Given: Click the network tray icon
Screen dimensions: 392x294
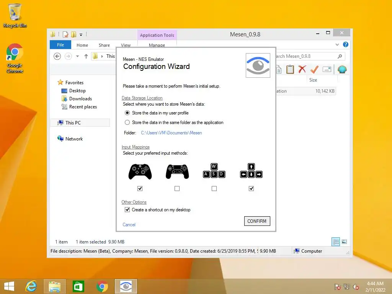Looking at the screenshot, I should 346,287.
